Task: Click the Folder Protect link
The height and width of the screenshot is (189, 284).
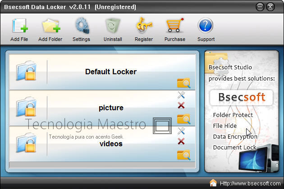Action: pyautogui.click(x=233, y=115)
